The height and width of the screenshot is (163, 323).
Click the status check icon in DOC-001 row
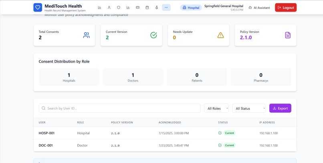point(220,145)
